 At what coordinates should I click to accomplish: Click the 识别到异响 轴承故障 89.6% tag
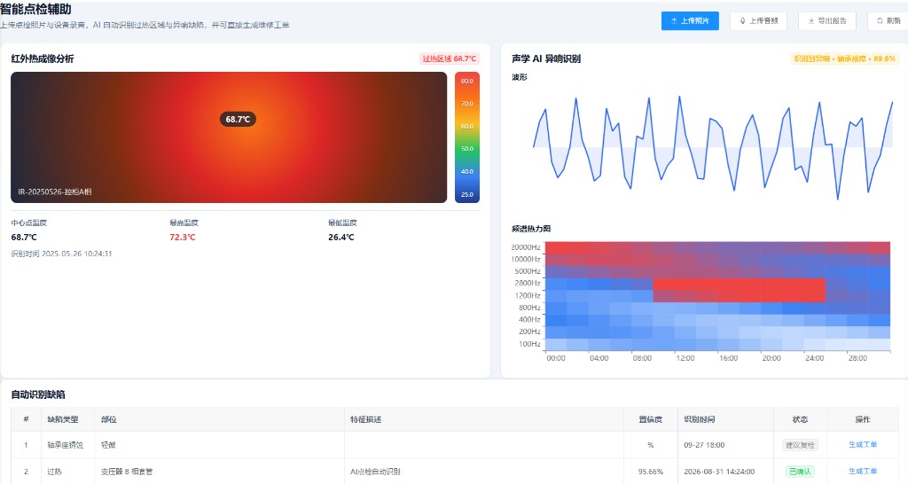[844, 59]
